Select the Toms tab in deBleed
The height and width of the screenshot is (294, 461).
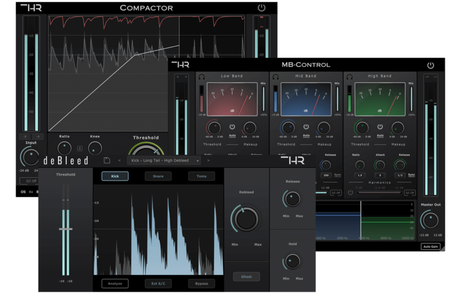[x=201, y=176]
